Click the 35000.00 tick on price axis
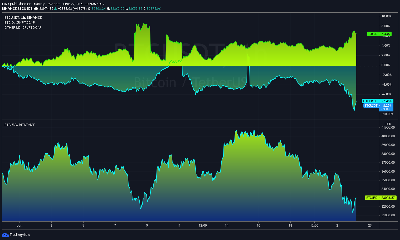The height and width of the screenshot is (240, 400). coord(388,180)
